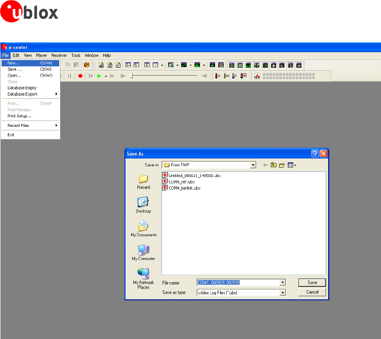Select file COM5_ref.ubx
Image resolution: width=381 pixels, height=339 pixels.
tap(179, 182)
